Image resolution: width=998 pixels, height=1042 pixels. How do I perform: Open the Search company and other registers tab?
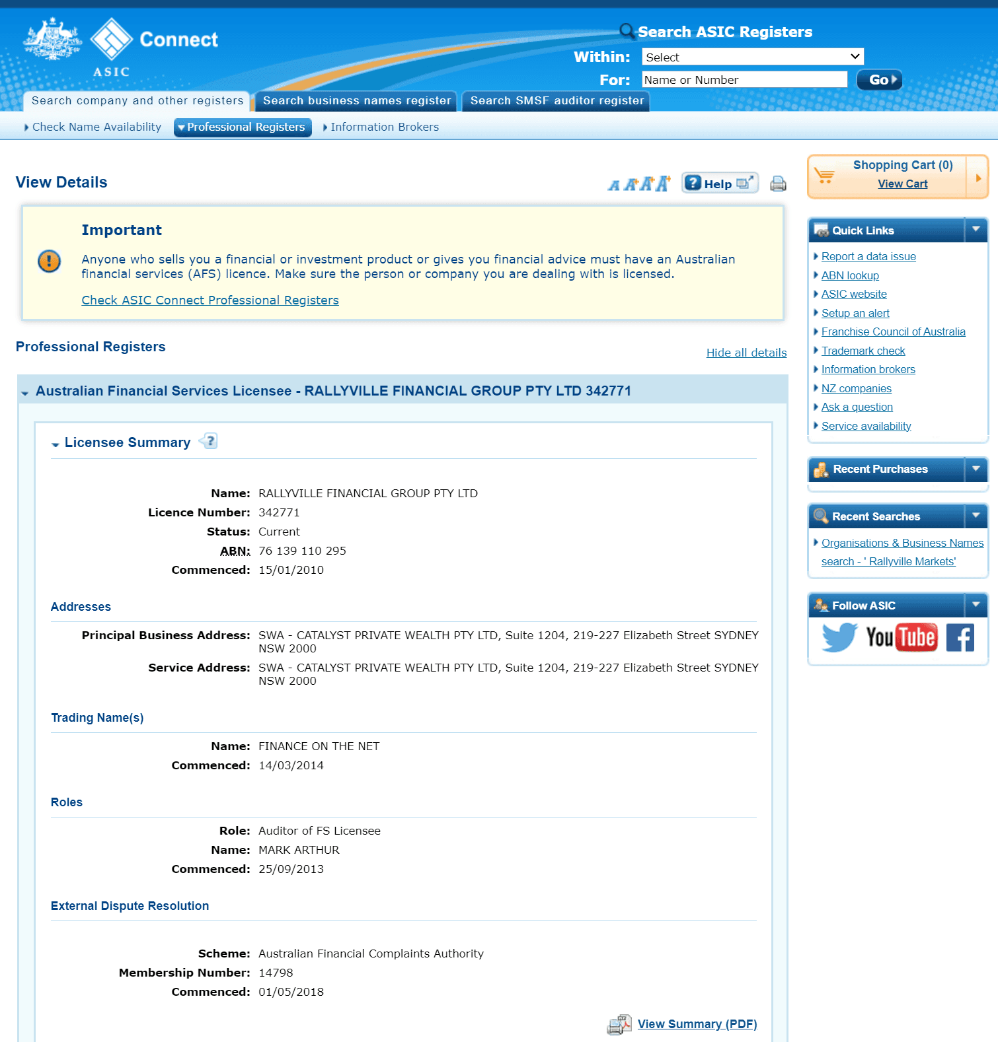pyautogui.click(x=137, y=101)
